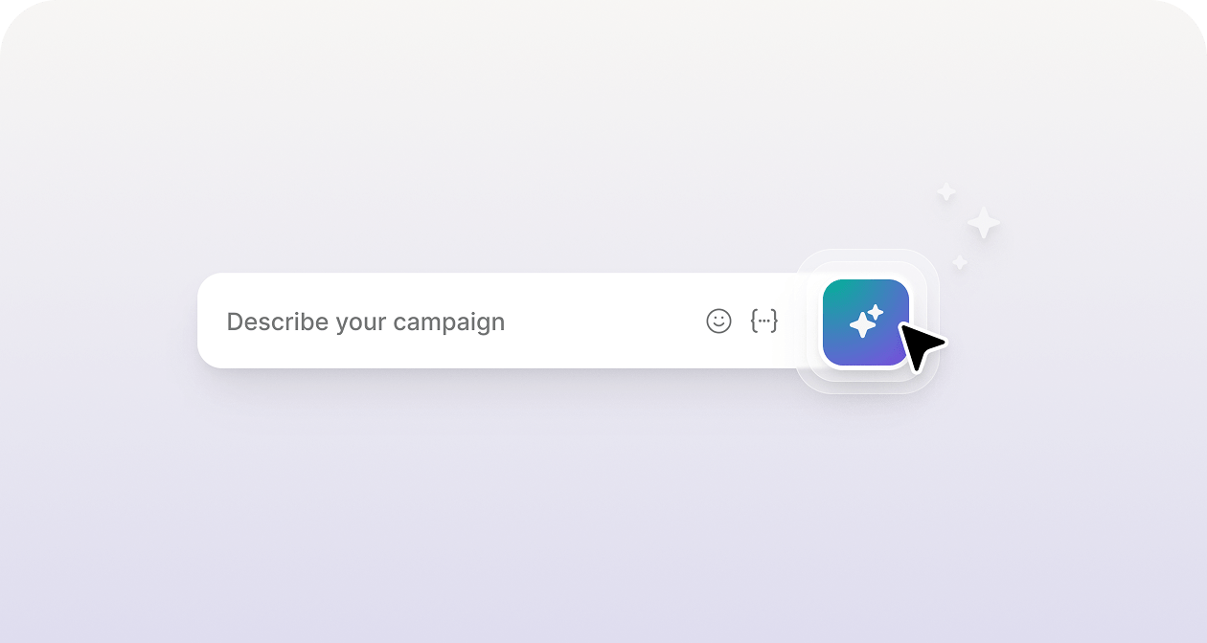Focus the 'Describe your campaign' input field
The image size is (1207, 643).
[x=498, y=321]
